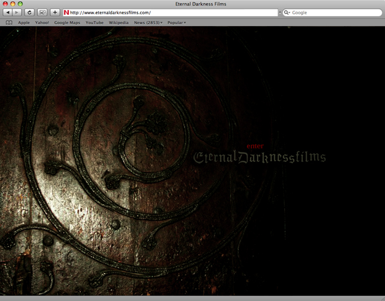Open the Apple bookmark
The width and height of the screenshot is (385, 301).
coord(24,22)
